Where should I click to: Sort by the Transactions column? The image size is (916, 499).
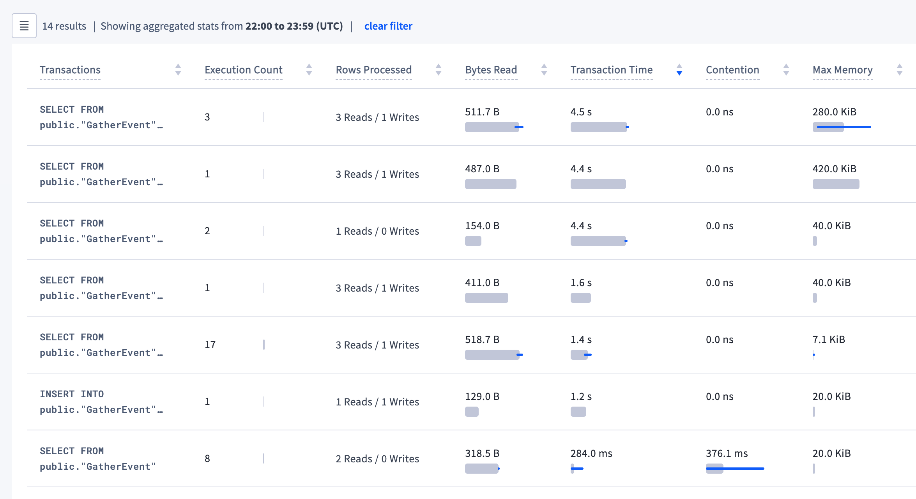(178, 70)
